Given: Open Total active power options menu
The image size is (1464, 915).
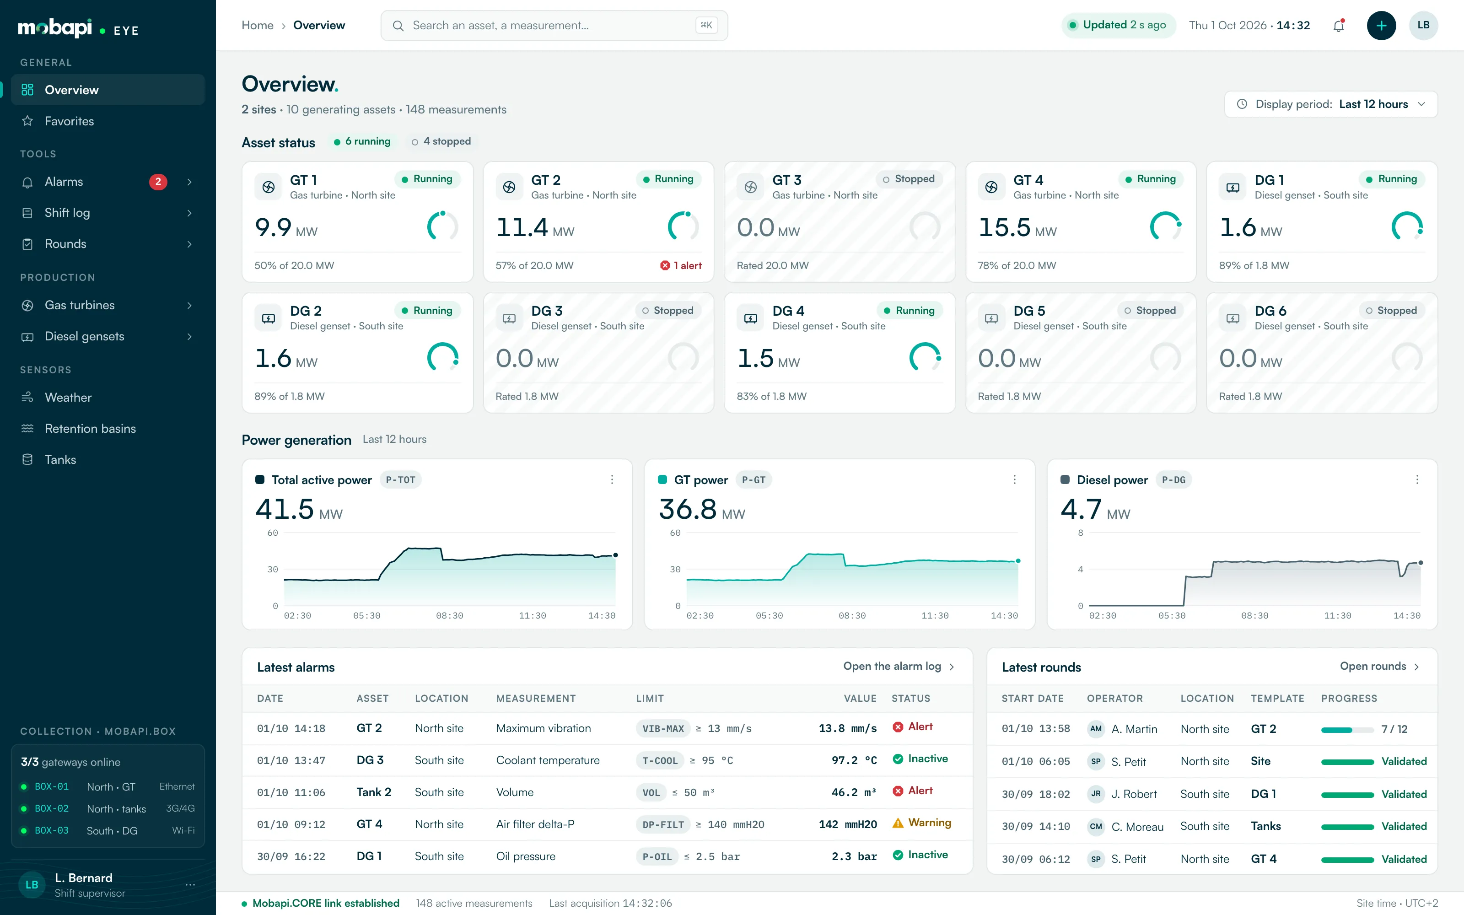Looking at the screenshot, I should (x=612, y=479).
